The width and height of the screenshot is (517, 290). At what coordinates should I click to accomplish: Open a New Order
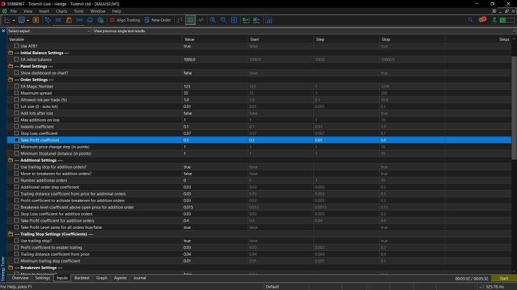click(158, 20)
